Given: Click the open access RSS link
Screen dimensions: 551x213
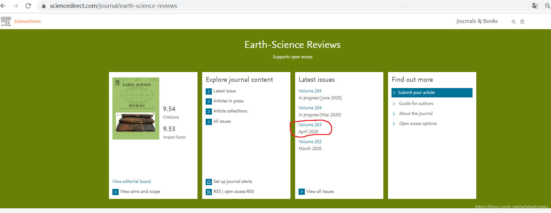Looking at the screenshot, I should [x=239, y=191].
